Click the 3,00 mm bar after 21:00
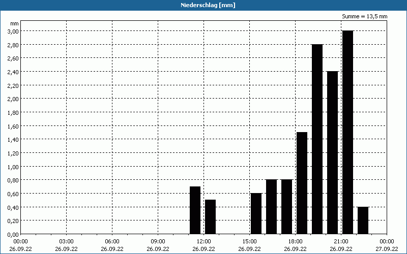This screenshot has height=254, width=407. point(347,132)
